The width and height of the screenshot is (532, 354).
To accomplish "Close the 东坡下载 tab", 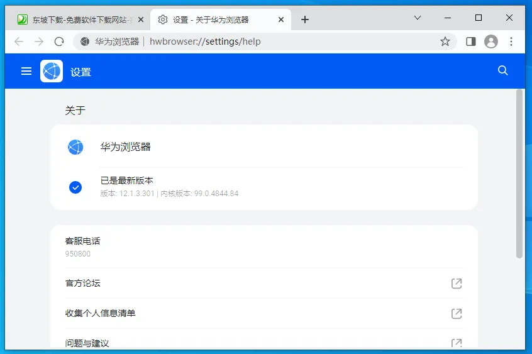I will (141, 19).
